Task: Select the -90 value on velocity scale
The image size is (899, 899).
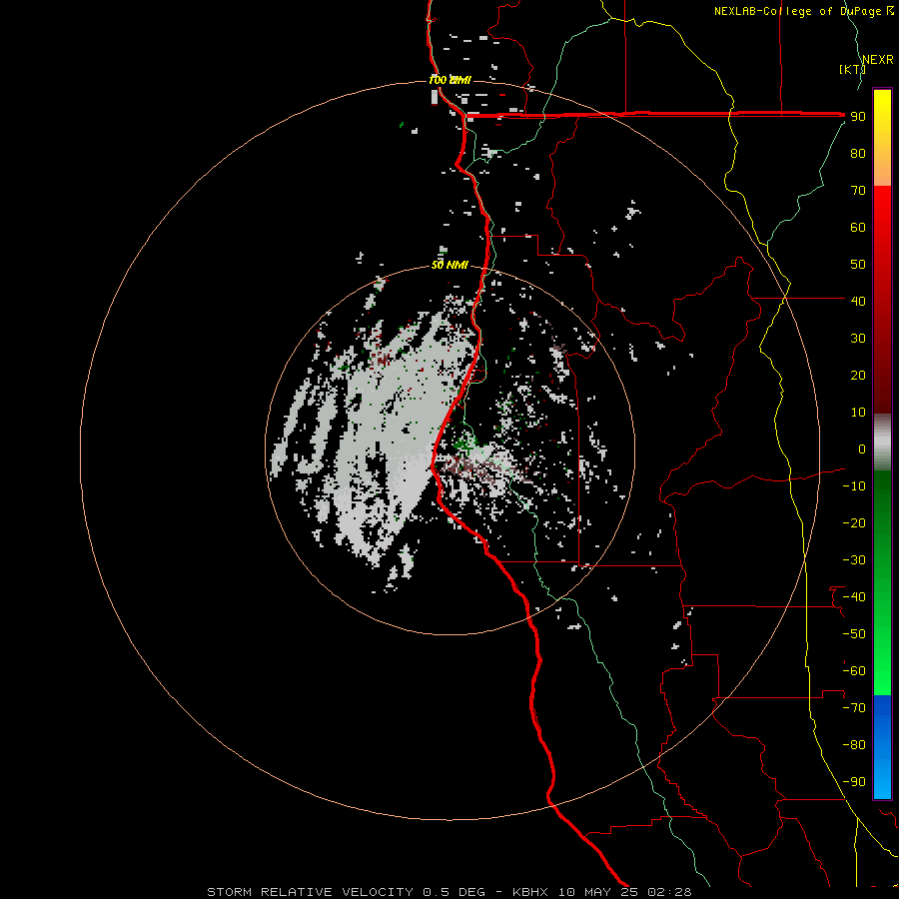Action: tap(854, 782)
